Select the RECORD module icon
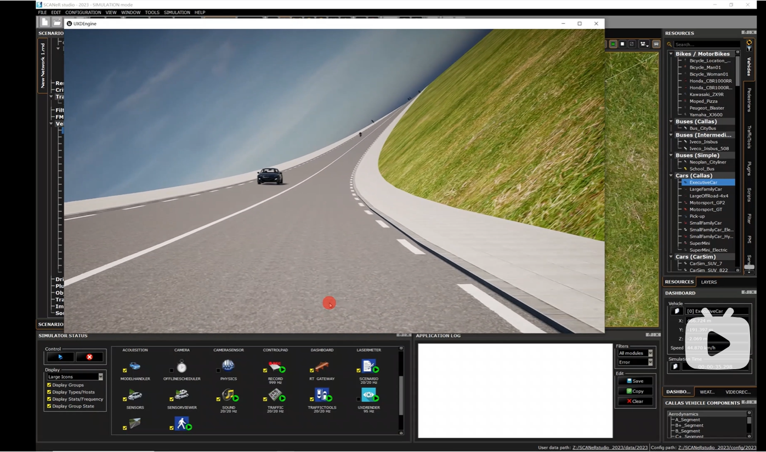This screenshot has width=766, height=452. tap(275, 366)
